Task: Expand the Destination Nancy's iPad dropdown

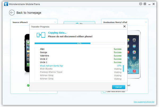Action: (x=146, y=22)
